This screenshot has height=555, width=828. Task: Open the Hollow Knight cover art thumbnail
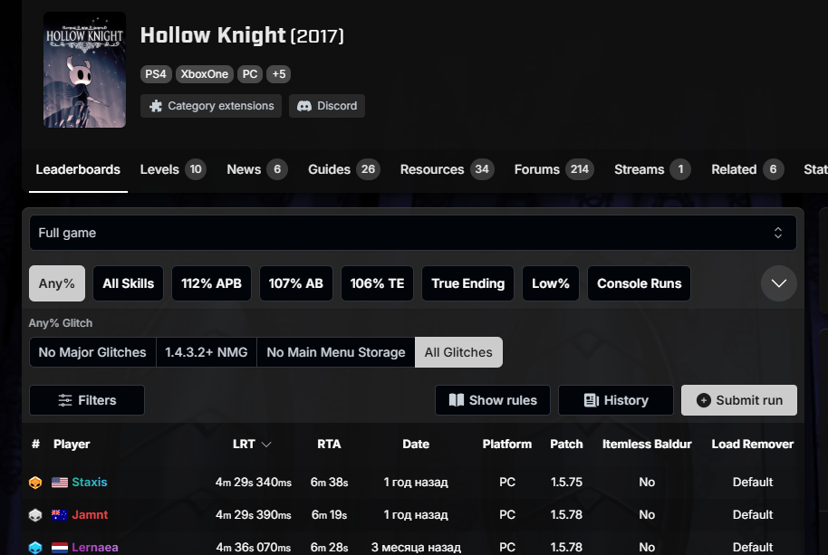click(x=84, y=70)
